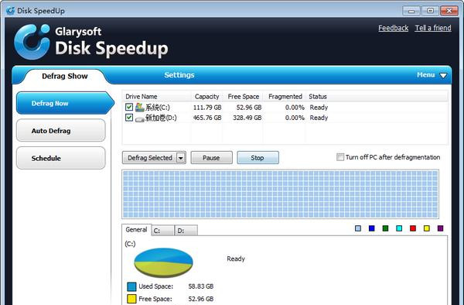464x305 pixels.
Task: Select the General tab
Action: point(136,229)
